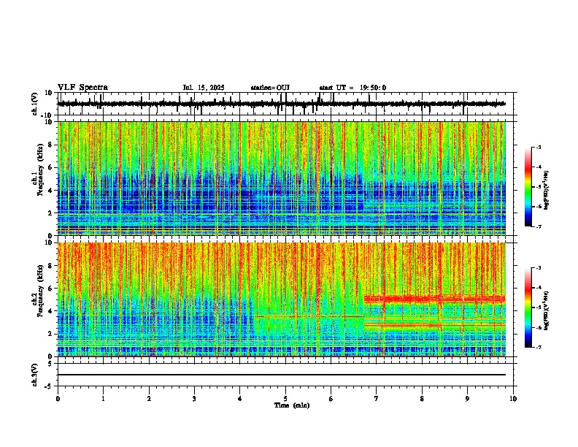The width and height of the screenshot is (578, 447).
Task: Click the "8" kHz tick of ch.1 spectrogram
Action: coord(52,145)
